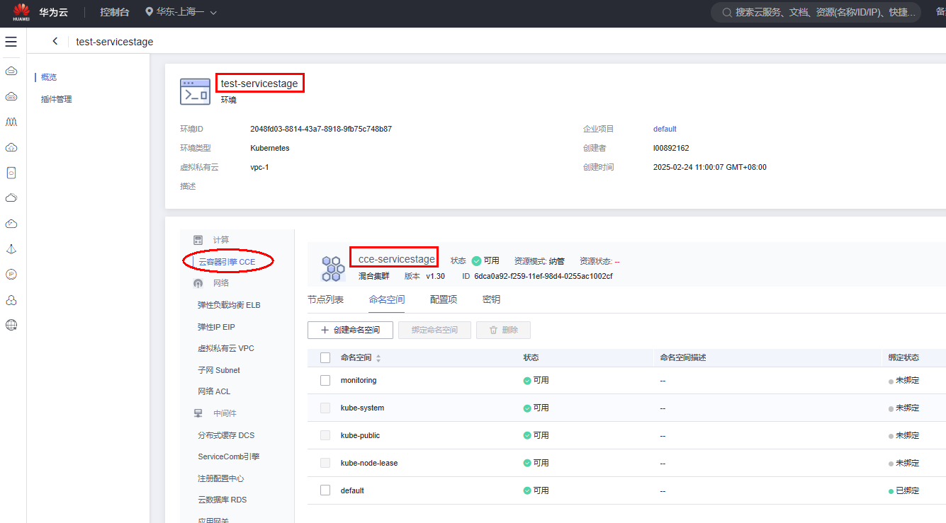946x523 pixels.
Task: Click the cluster ID 6dca0a92 value
Action: point(544,276)
